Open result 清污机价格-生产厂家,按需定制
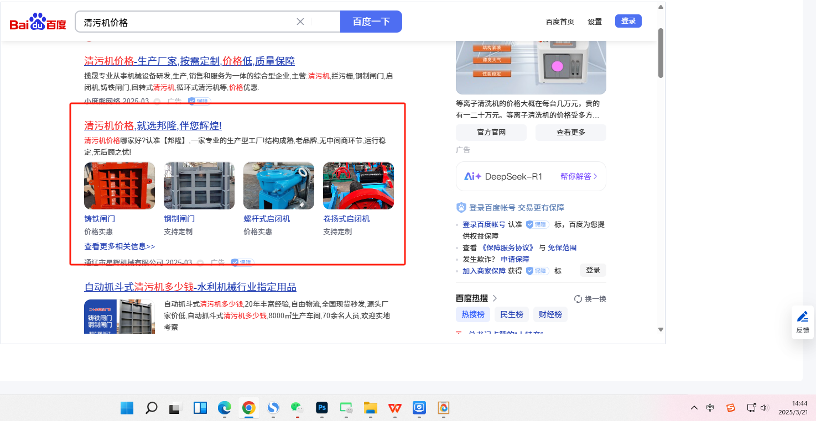 (x=189, y=61)
